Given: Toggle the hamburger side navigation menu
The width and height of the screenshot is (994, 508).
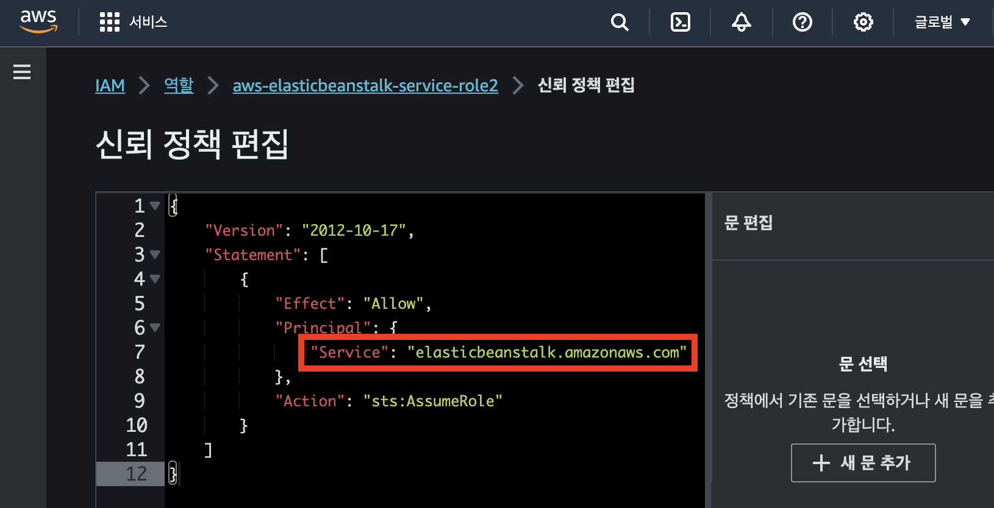Looking at the screenshot, I should 22,72.
